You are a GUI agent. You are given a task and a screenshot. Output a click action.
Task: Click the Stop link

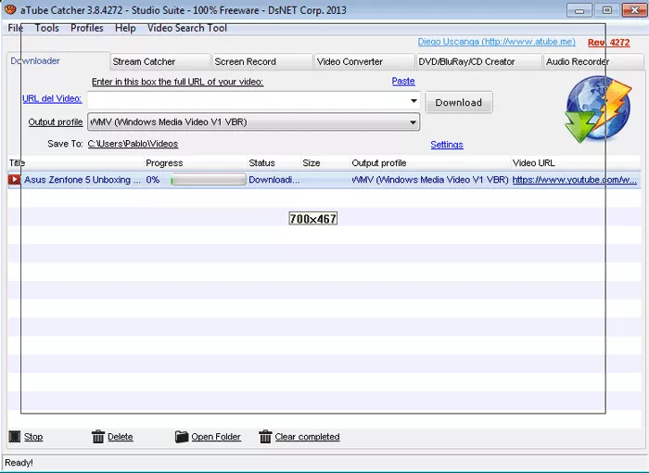33,437
